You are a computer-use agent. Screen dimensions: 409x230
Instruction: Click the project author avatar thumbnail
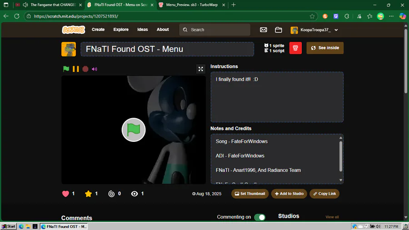coord(69,49)
